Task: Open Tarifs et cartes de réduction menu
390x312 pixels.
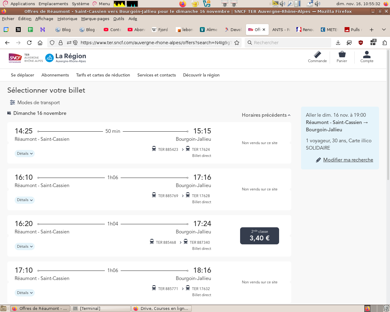Action: 103,75
